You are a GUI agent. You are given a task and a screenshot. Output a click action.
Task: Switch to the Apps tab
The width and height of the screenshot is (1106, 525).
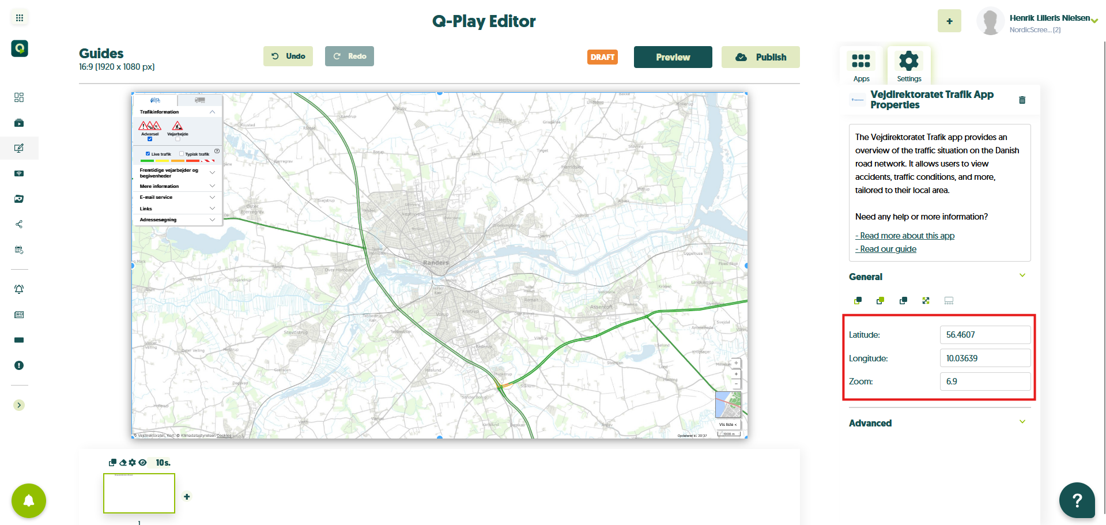(x=861, y=66)
